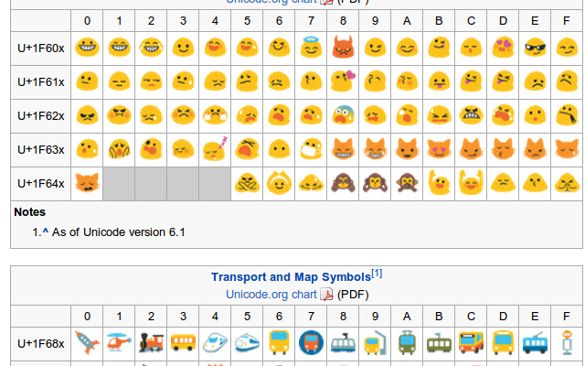Select the blue trolleybus emoji
Image resolution: width=585 pixels, height=366 pixels.
tap(535, 343)
